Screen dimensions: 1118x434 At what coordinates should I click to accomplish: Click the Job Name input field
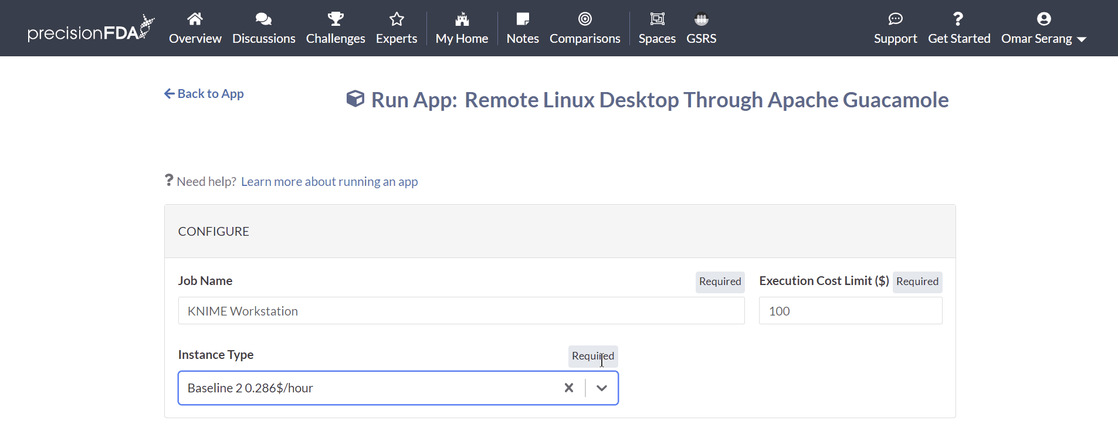[x=461, y=311]
